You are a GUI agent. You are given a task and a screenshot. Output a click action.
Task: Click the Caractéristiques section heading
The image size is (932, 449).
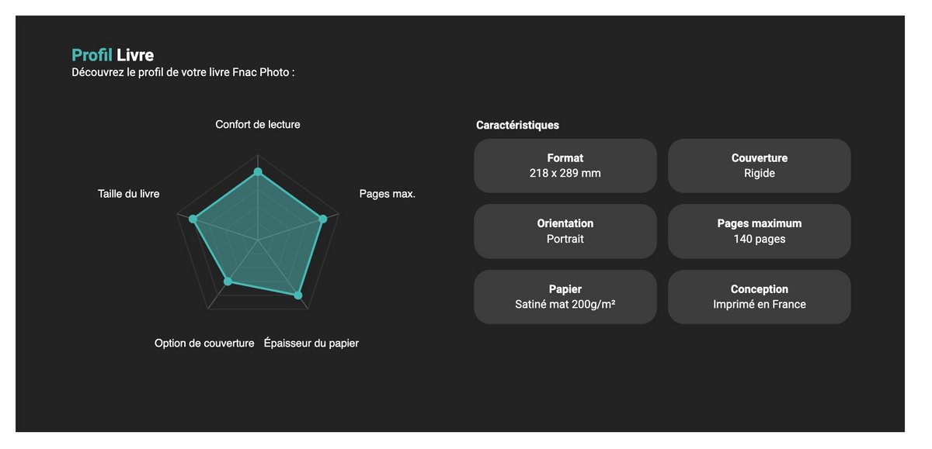tap(517, 125)
